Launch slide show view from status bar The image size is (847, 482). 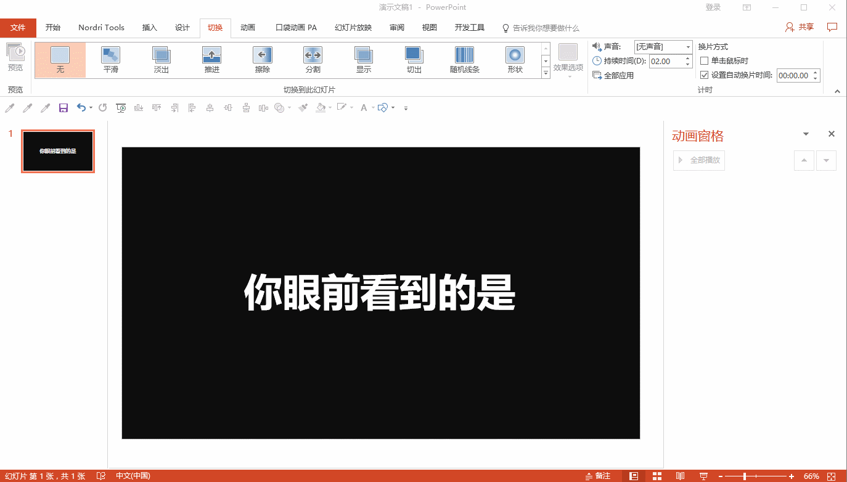[703, 476]
